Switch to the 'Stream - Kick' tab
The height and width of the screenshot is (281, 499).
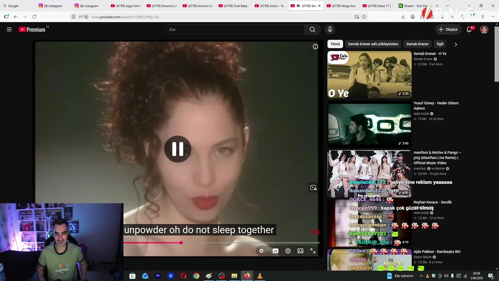tap(413, 6)
